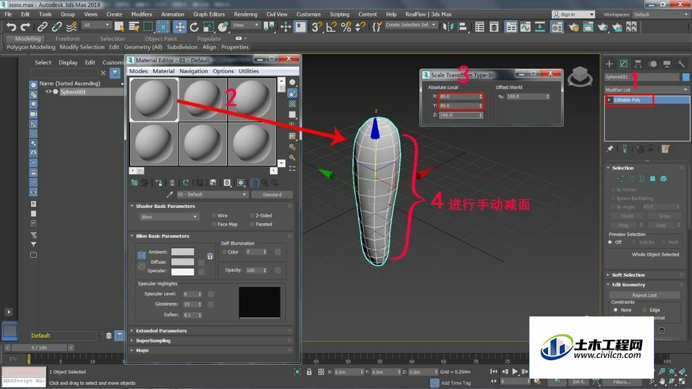This screenshot has height=389, width=692.
Task: Open the Modifiers menu
Action: [x=142, y=14]
